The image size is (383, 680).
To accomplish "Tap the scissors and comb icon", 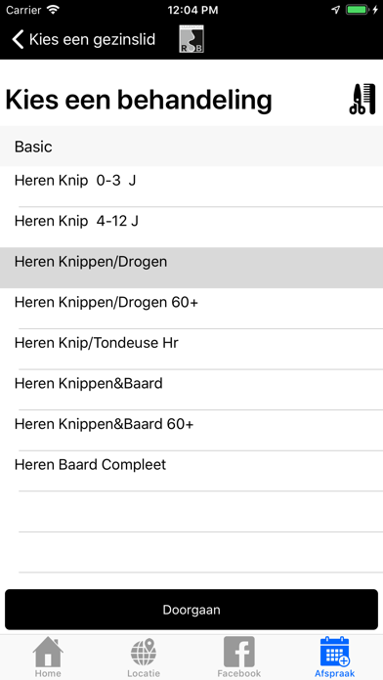I will [x=362, y=99].
